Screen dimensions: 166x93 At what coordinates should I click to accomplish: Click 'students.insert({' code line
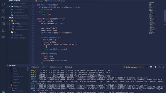(x=49, y=54)
